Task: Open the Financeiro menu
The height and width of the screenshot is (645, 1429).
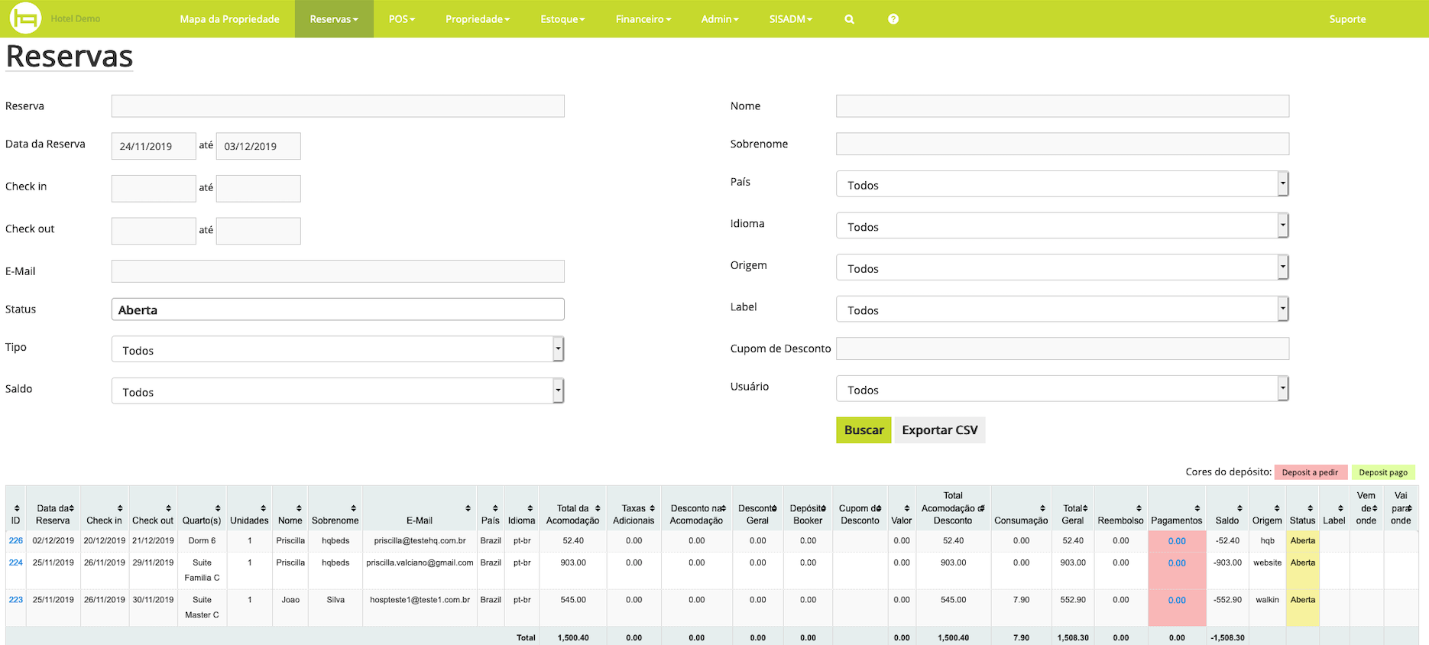Action: coord(643,19)
